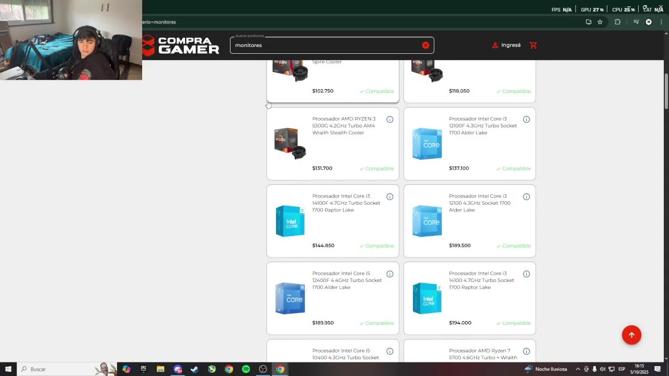
Task: Click Compatible label on $194.000 card
Action: coord(513,323)
